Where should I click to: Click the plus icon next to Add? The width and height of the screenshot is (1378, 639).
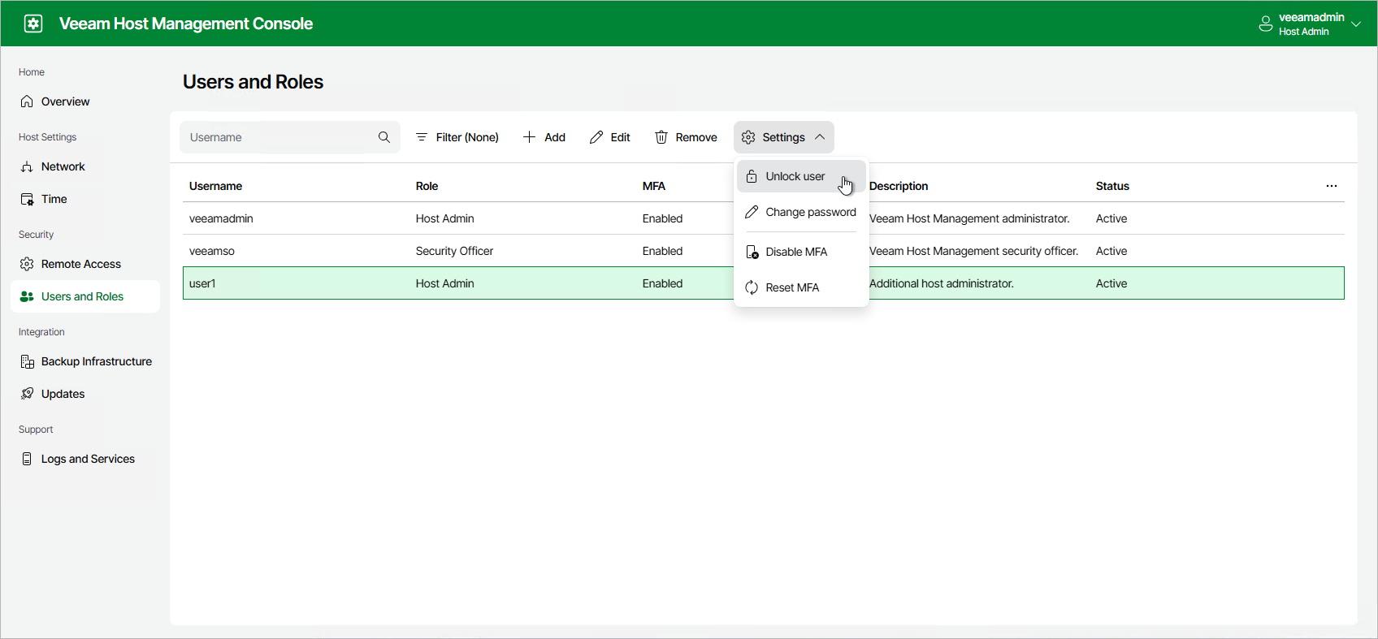click(x=529, y=137)
